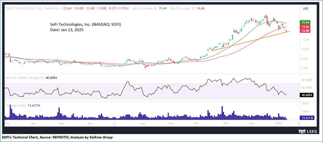Screen dimensions: 323x142
Task: Click the Jul label on time axis
Action: (115, 124)
